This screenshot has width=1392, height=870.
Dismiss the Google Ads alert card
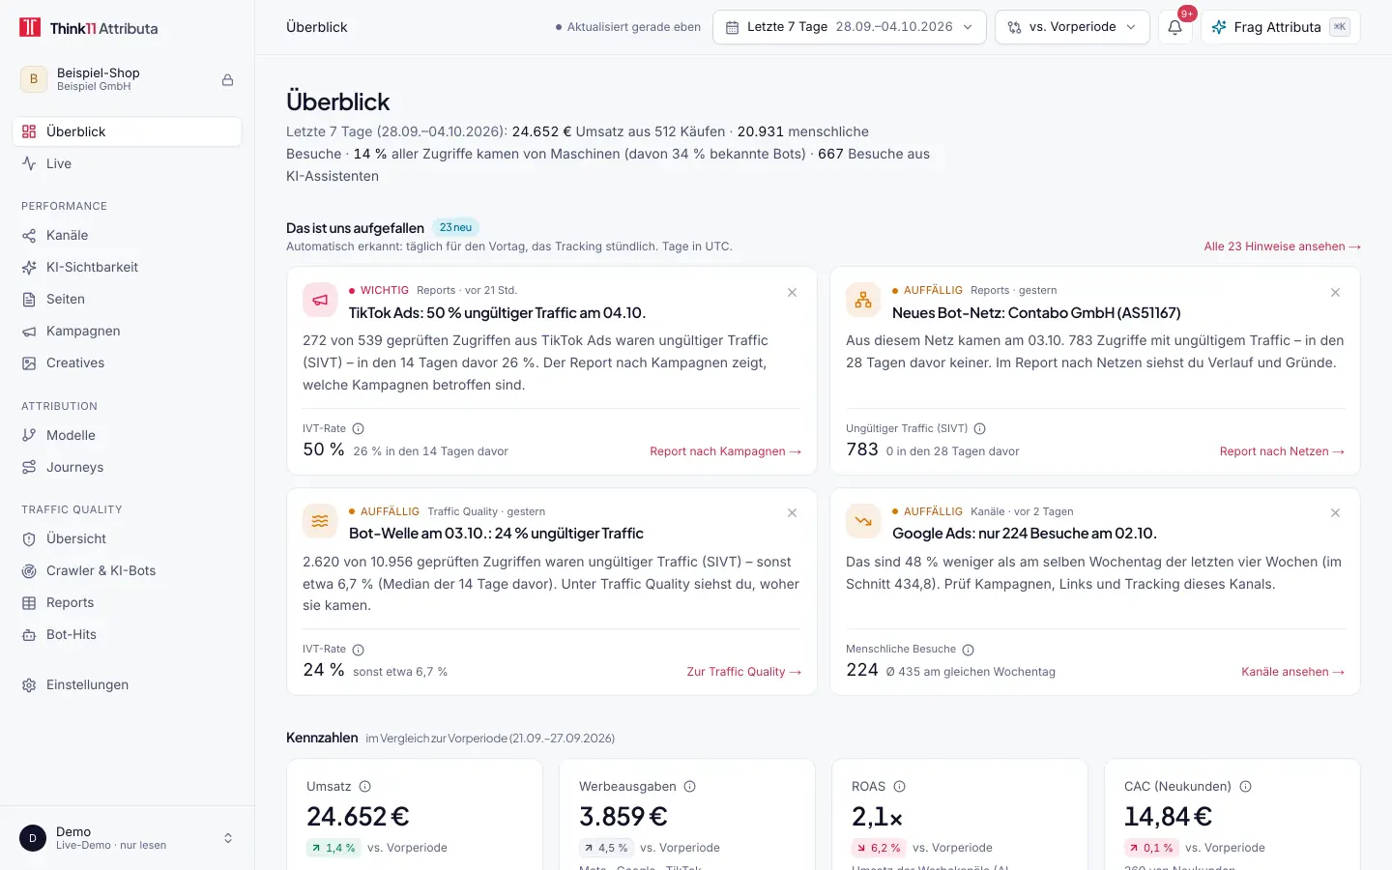pos(1336,513)
